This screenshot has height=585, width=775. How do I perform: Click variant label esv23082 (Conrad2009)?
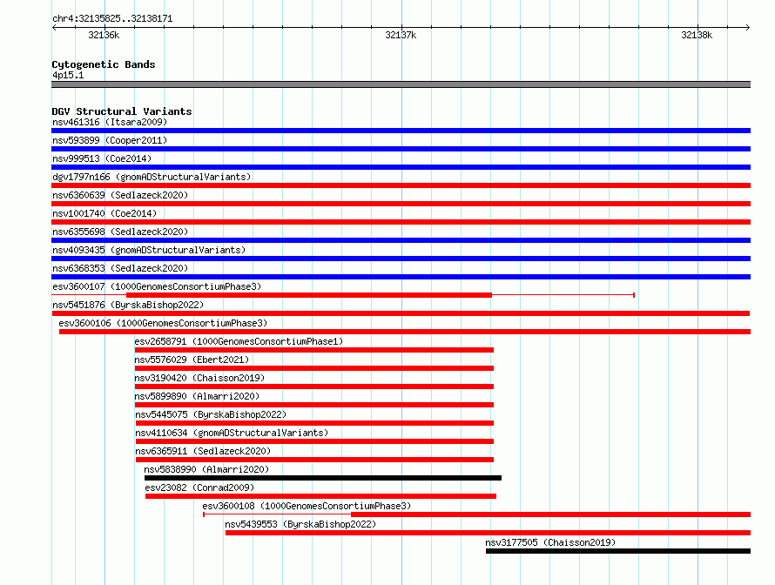coord(199,487)
